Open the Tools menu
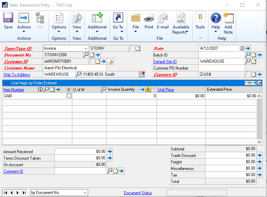This screenshot has height=197, width=267. (x=200, y=21)
